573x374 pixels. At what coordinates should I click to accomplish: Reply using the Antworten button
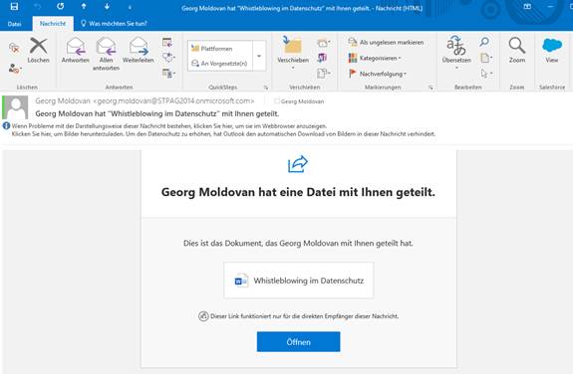(76, 50)
